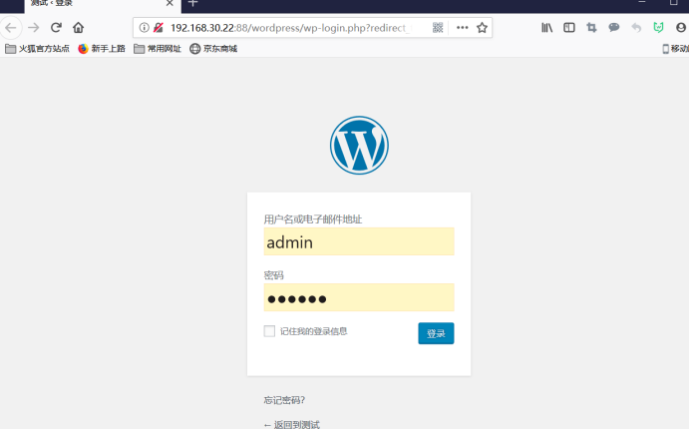690x429 pixels.
Task: Click the 密码 password field
Action: tap(359, 297)
